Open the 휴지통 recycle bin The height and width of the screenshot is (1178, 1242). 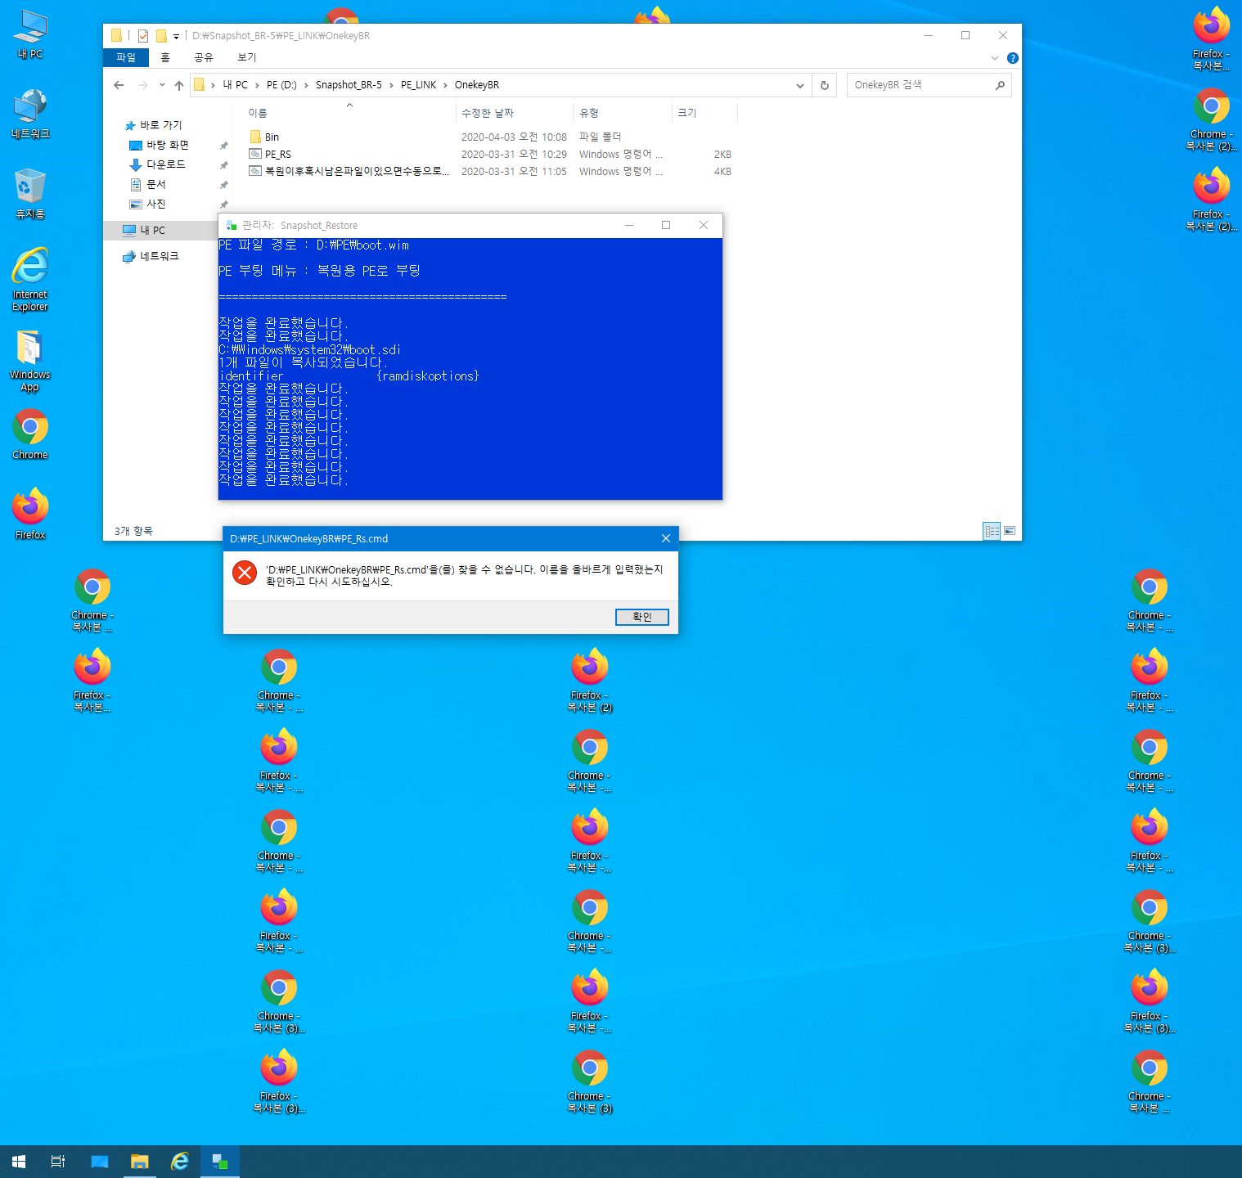click(30, 194)
